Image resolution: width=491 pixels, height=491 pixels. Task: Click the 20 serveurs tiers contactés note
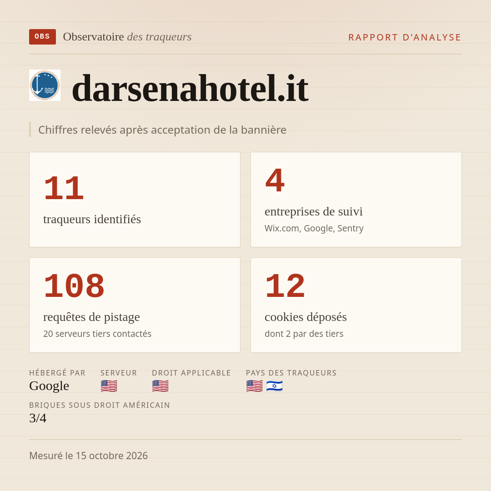(97, 334)
